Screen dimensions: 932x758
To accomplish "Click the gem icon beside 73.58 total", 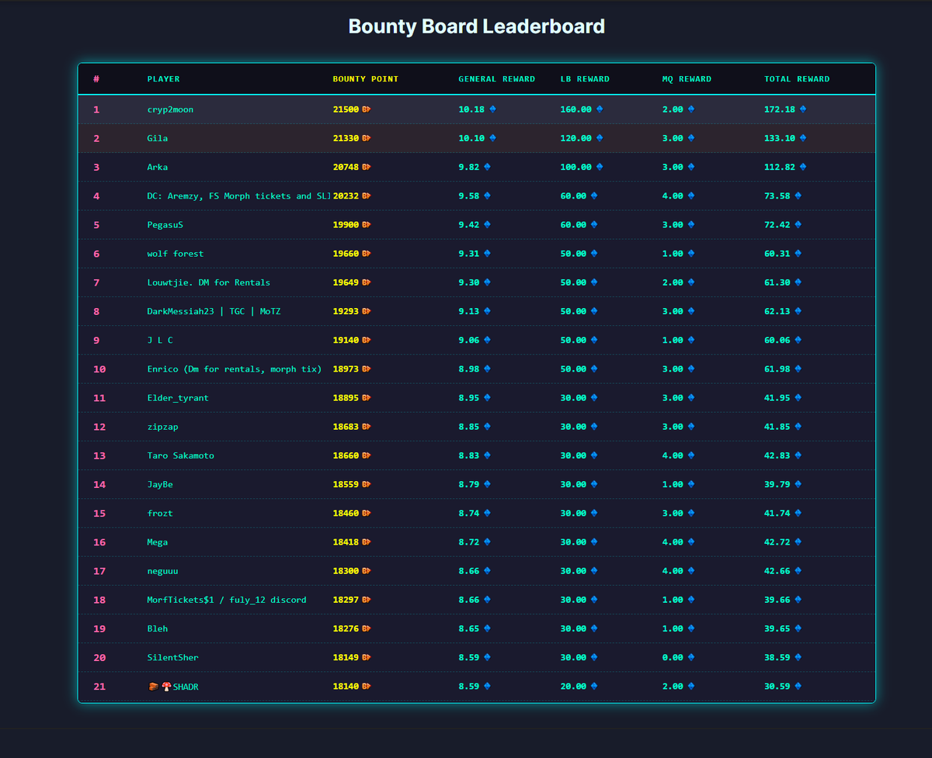I will [798, 196].
